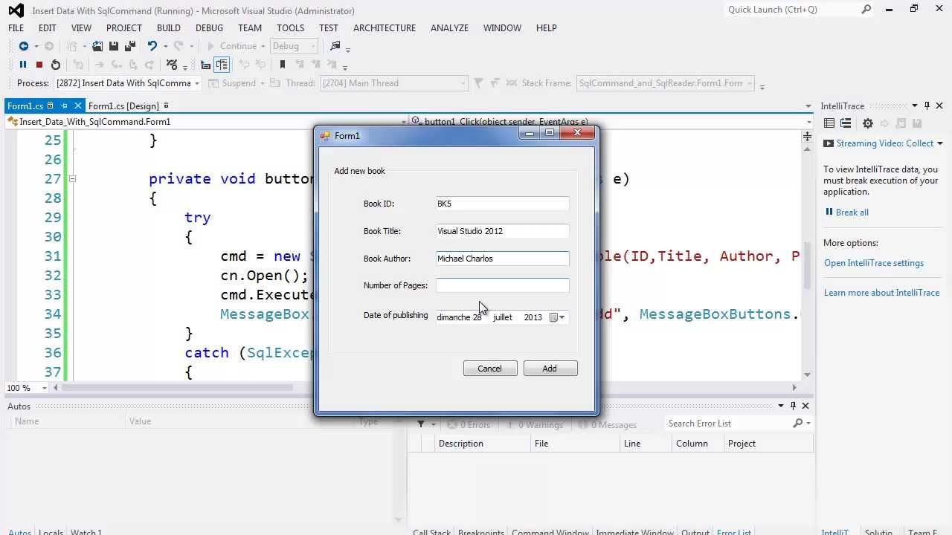The width and height of the screenshot is (952, 535).
Task: Click the Add button in Form1
Action: tap(550, 369)
